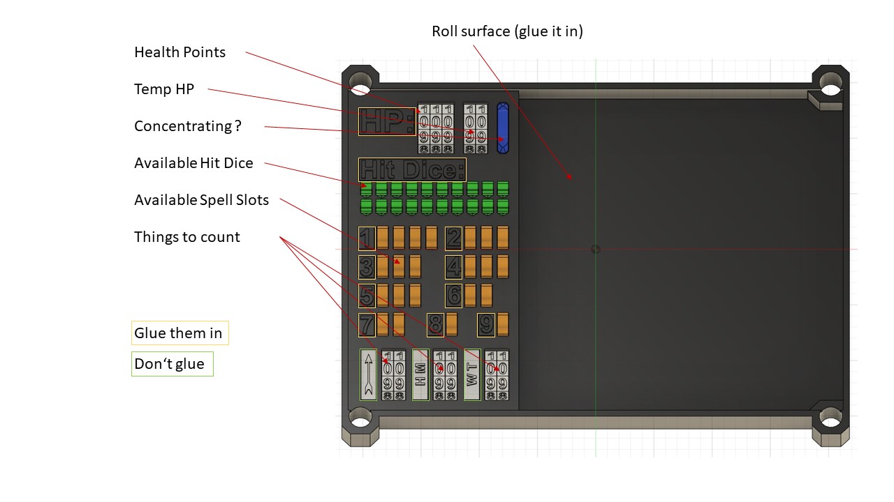The image size is (894, 502).
Task: Select the HM label tile
Action: [420, 375]
